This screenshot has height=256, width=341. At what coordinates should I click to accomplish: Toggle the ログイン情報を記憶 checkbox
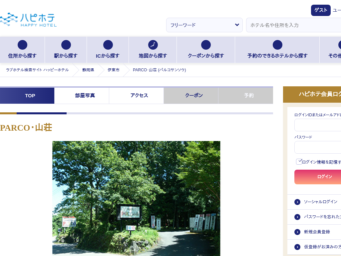point(299,162)
